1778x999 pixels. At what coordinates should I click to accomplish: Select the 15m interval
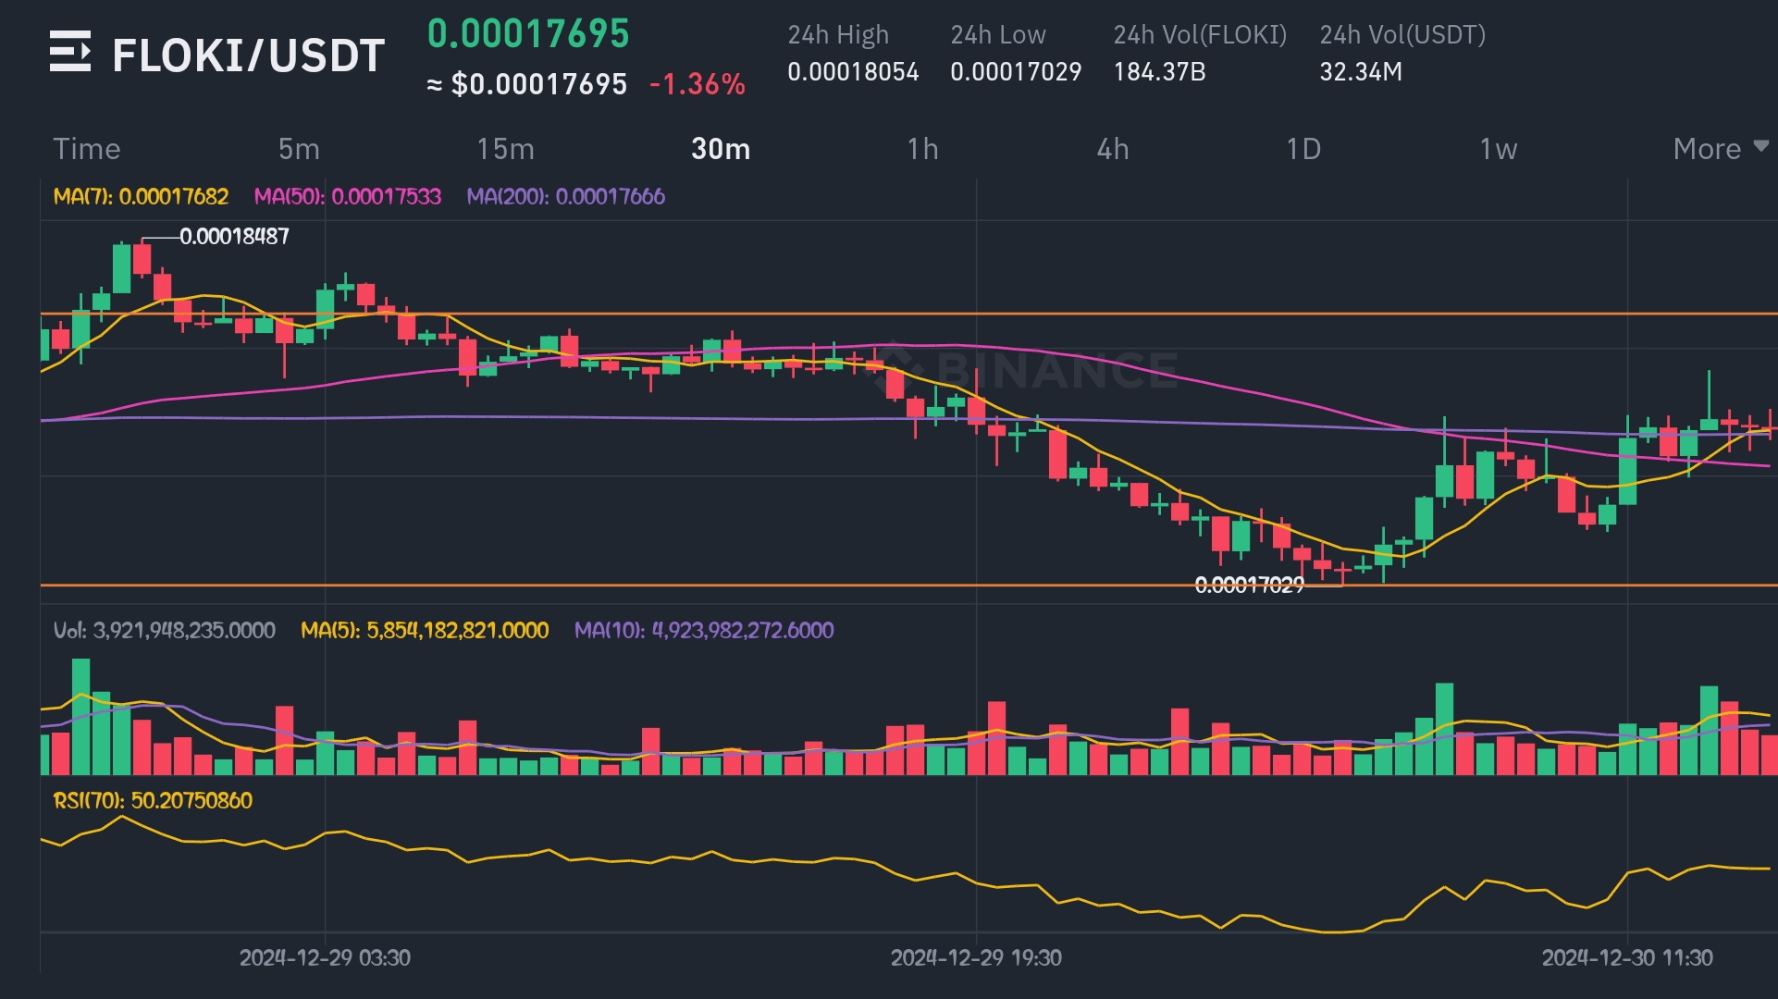click(x=505, y=149)
